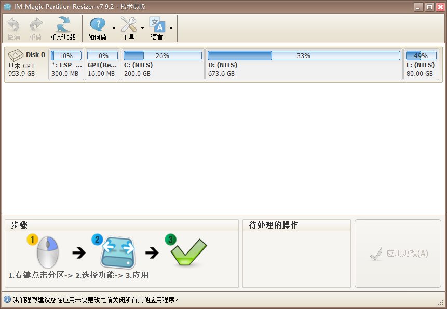Select the E: (NTFS) partition label
Viewport: 447px width, 309px height.
[421, 65]
